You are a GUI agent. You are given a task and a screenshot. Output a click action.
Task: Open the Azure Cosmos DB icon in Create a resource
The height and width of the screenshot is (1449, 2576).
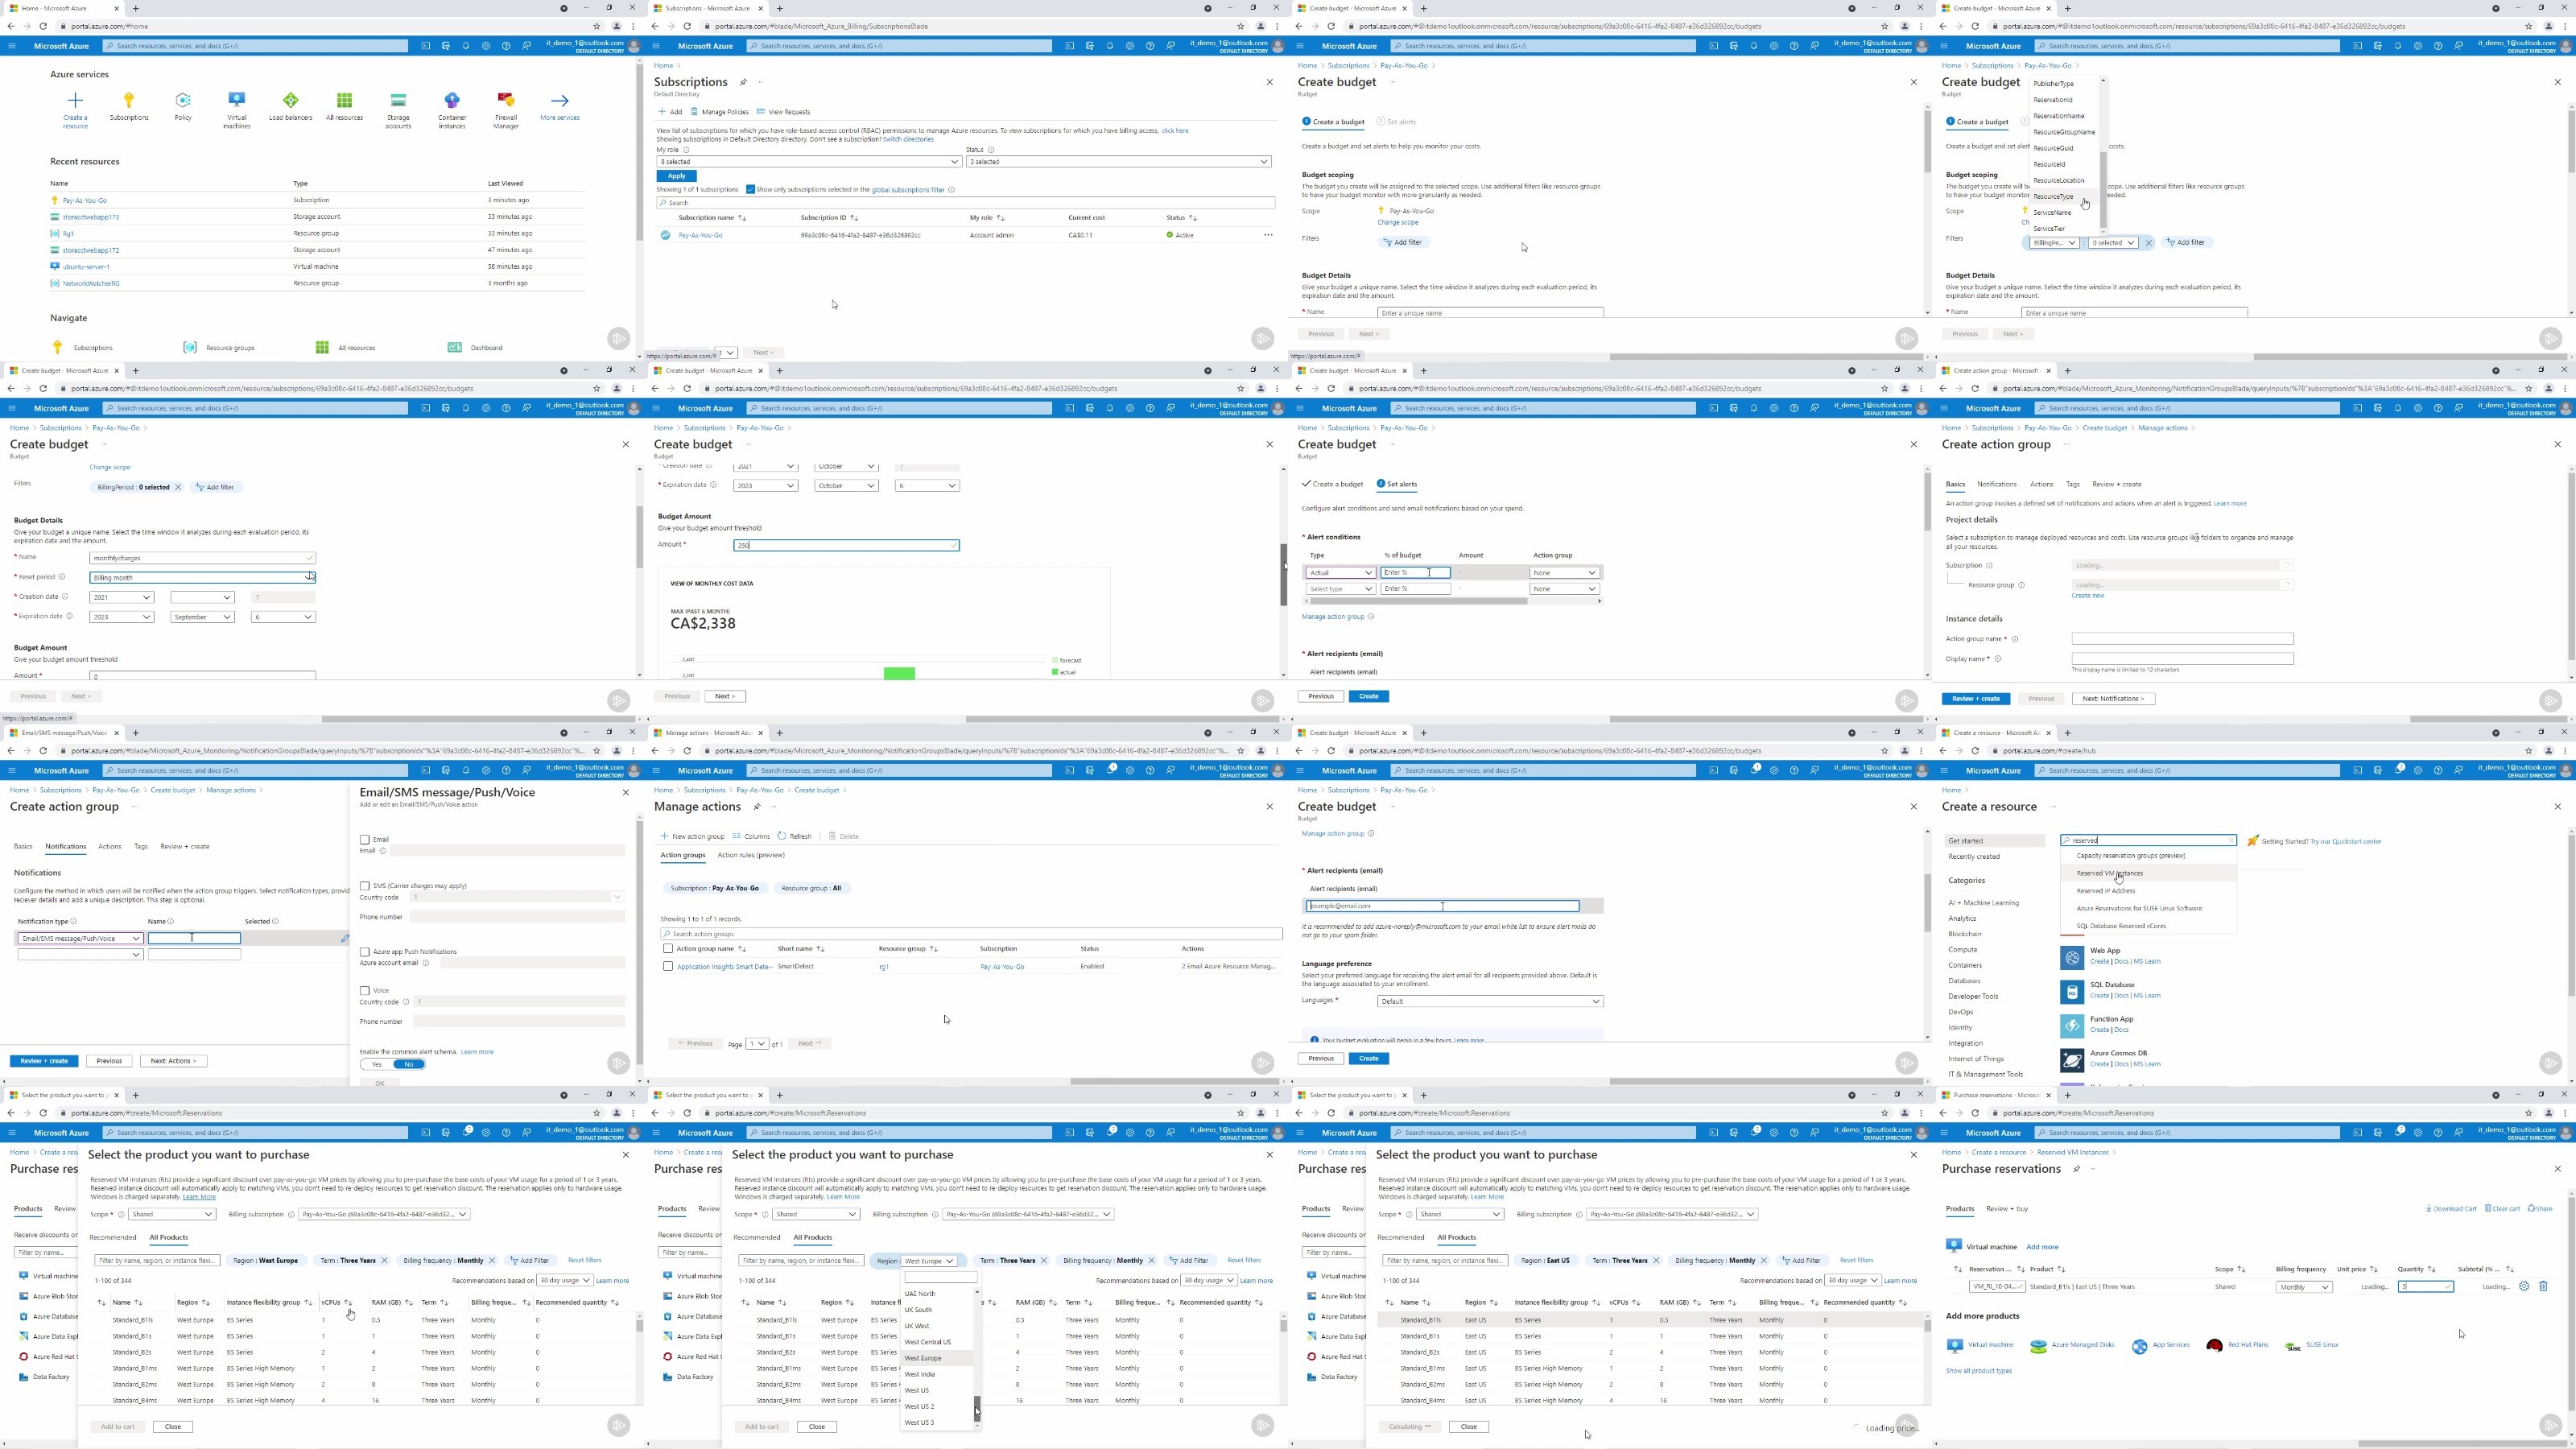pyautogui.click(x=2072, y=1060)
